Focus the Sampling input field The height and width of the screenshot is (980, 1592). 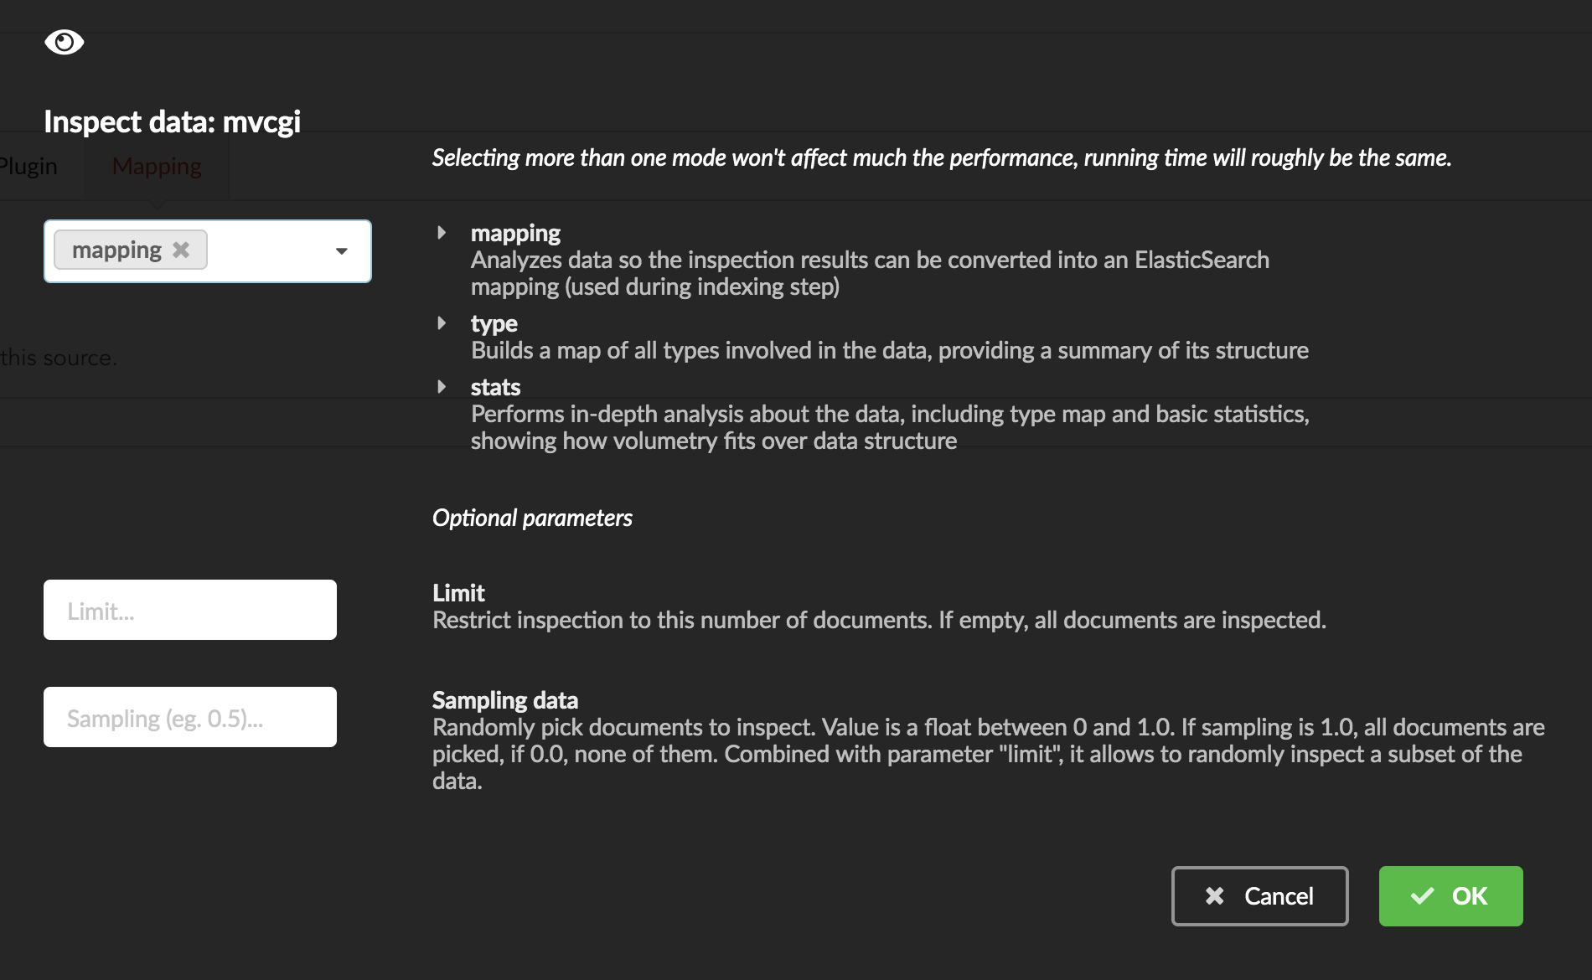click(190, 717)
